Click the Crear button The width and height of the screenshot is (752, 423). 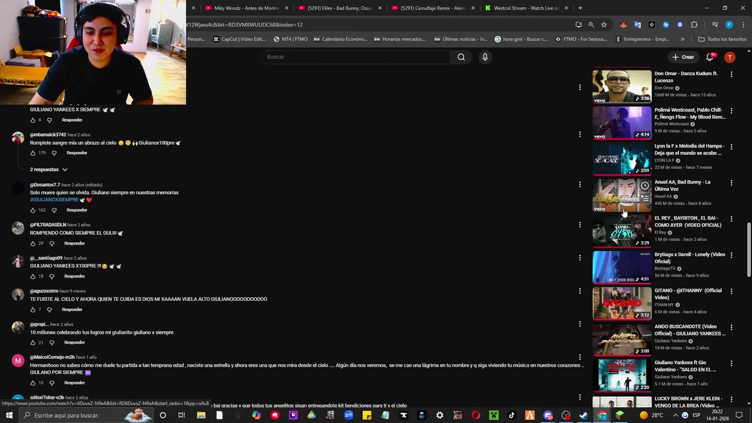[x=683, y=57]
